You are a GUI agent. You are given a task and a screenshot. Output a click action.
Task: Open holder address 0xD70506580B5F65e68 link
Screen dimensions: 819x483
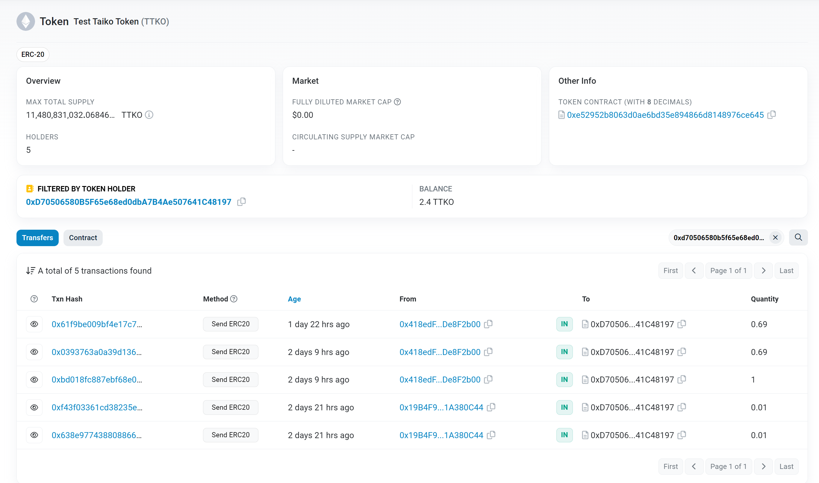pyautogui.click(x=129, y=202)
